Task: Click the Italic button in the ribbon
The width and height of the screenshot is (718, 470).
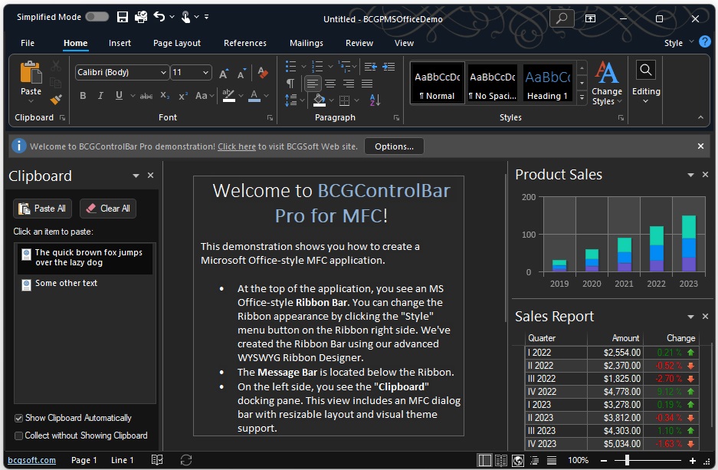Action: [101, 96]
